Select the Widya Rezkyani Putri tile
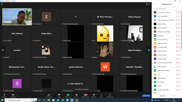Screen dimensions: 182x102 [x=105, y=67]
